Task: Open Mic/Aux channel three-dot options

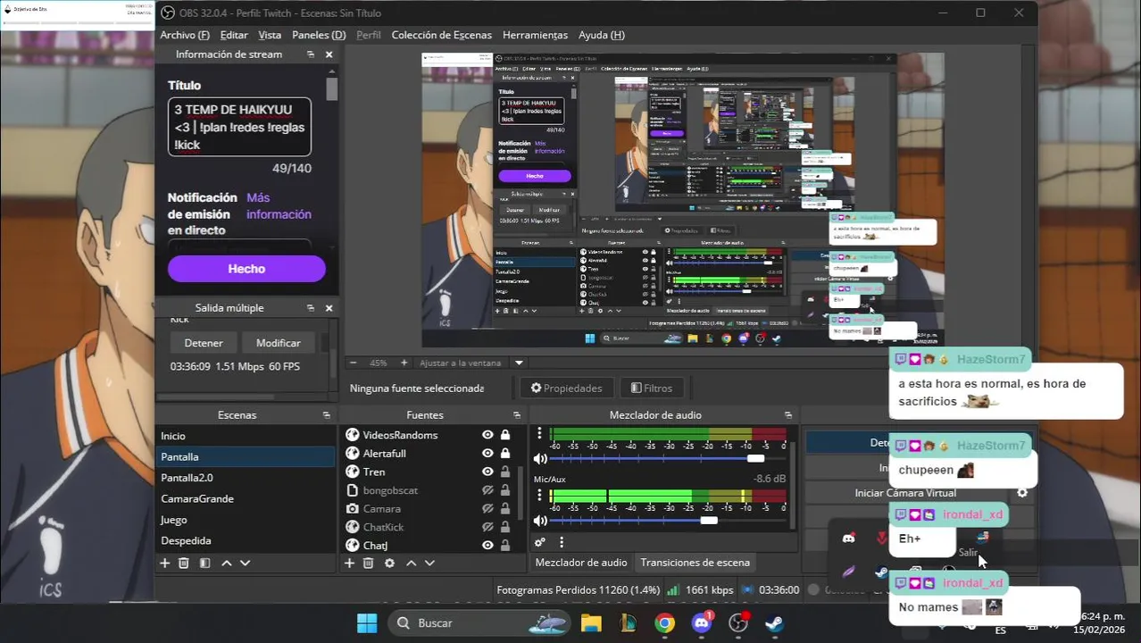Action: pyautogui.click(x=540, y=497)
